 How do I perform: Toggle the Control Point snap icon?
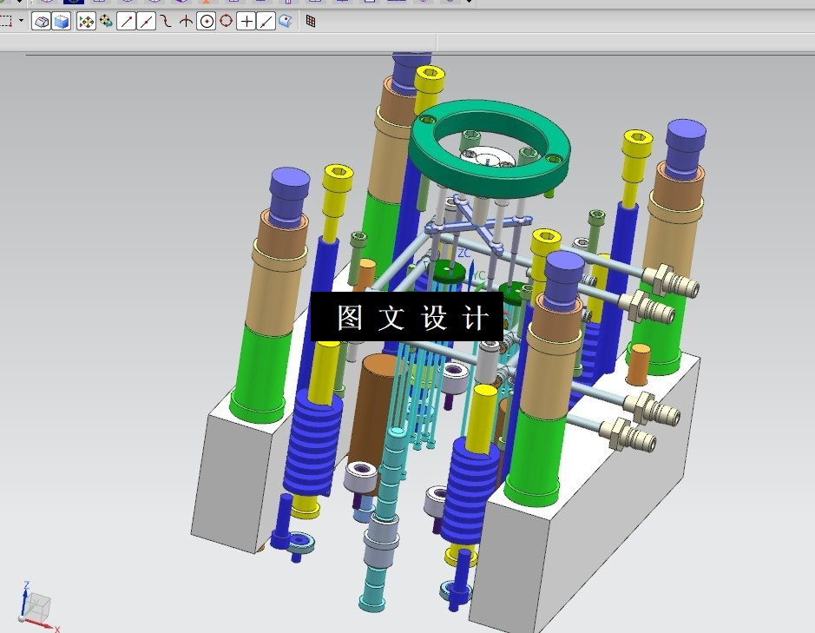[166, 22]
